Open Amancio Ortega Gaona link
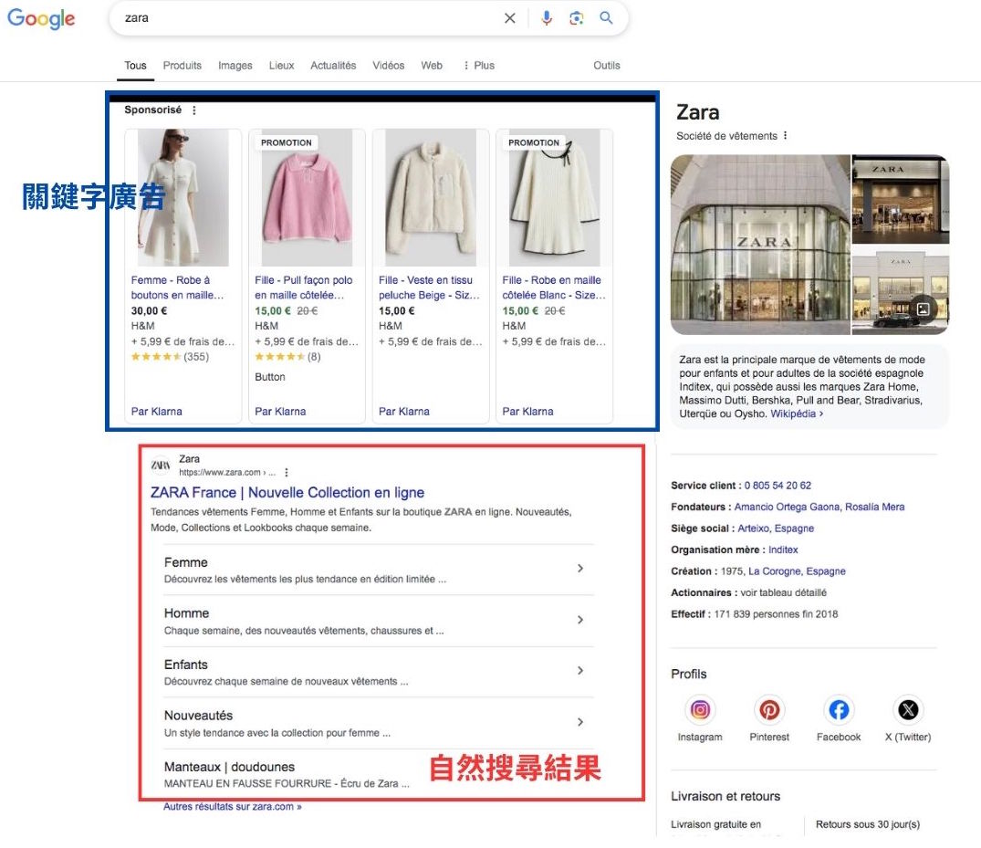Viewport: 981px width, 848px height. (787, 507)
